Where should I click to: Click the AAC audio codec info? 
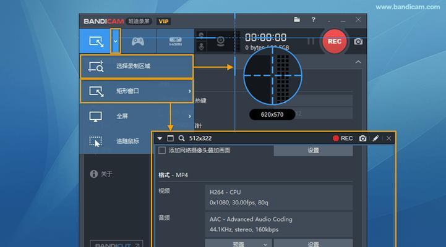251,219
